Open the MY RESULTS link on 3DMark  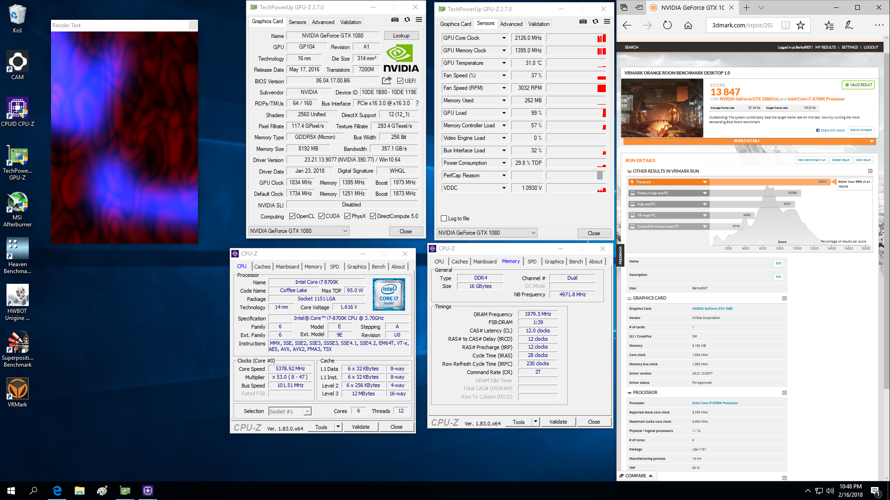[826, 47]
